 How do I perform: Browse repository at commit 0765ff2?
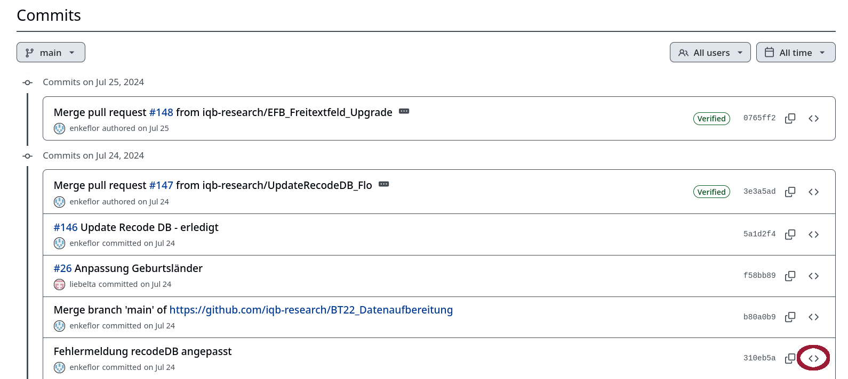pos(813,118)
